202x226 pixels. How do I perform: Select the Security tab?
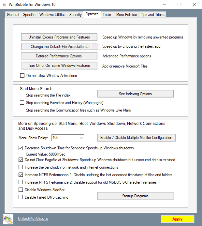(76, 15)
